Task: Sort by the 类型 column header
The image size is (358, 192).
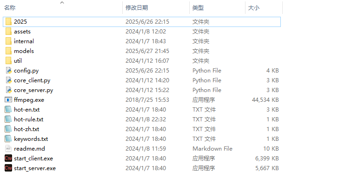Action: (x=198, y=8)
